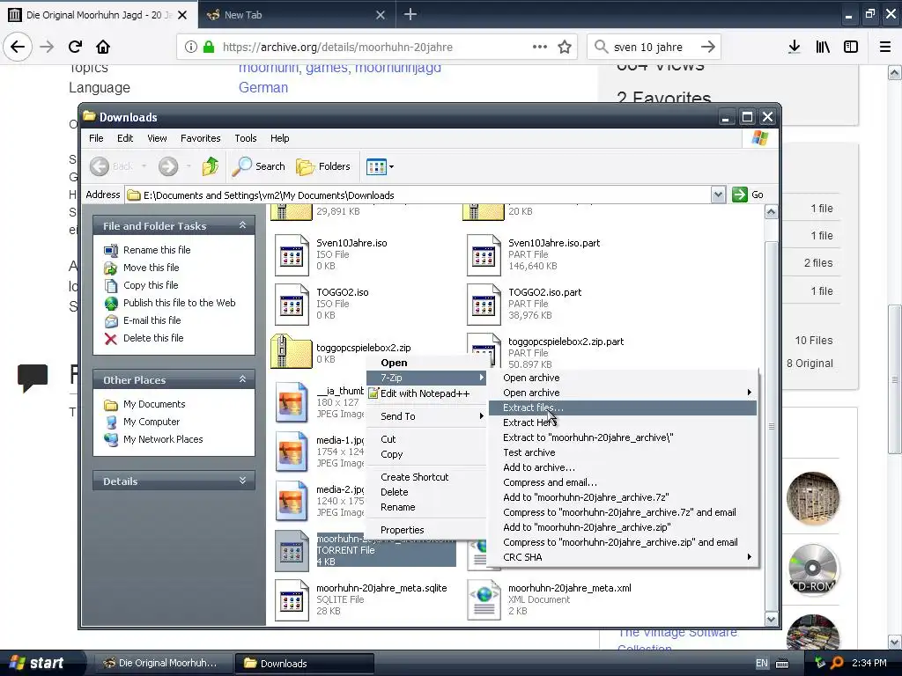Expand Details panel

(x=243, y=481)
